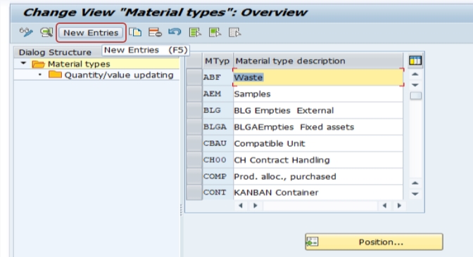
Task: Click the select-all corner cell above row selectors
Action: coord(194,61)
